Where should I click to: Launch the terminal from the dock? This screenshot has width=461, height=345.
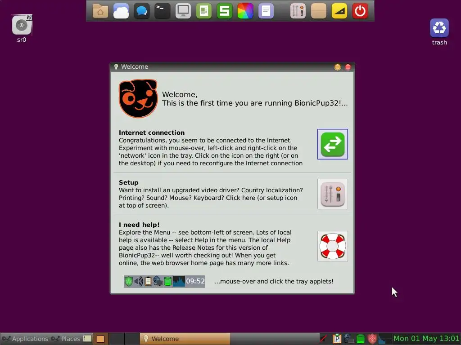coord(162,11)
